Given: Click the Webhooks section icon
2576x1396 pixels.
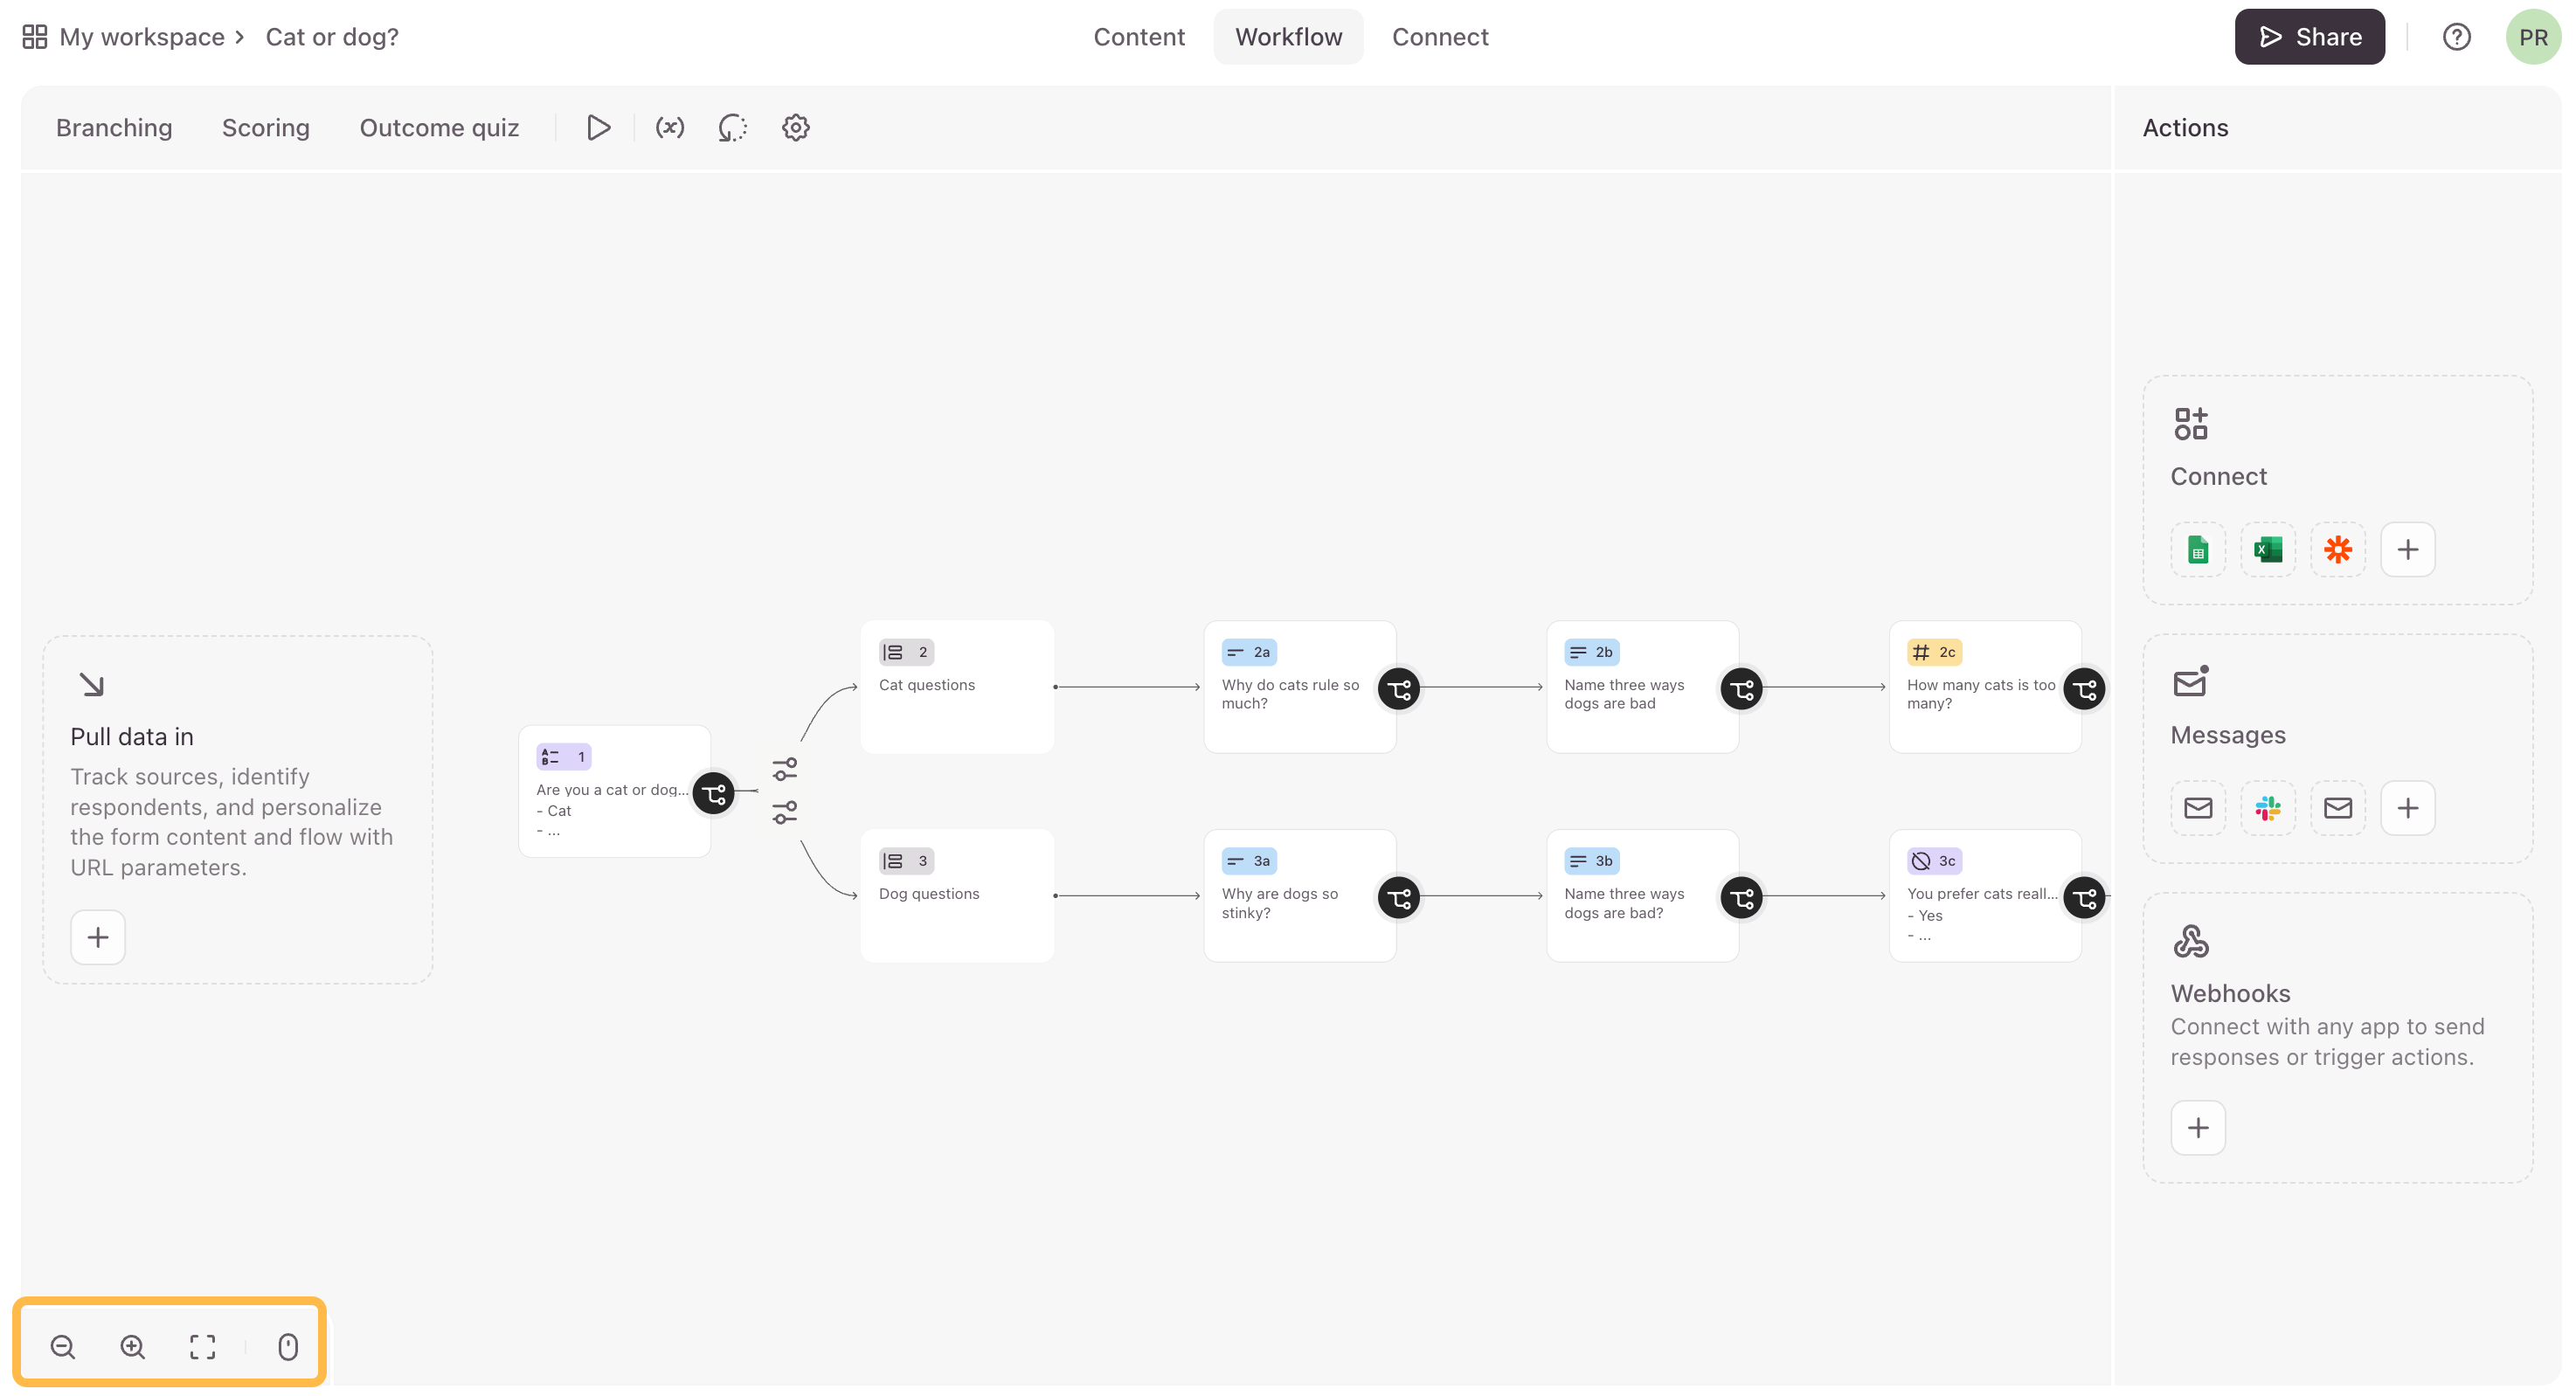Looking at the screenshot, I should tap(2191, 942).
